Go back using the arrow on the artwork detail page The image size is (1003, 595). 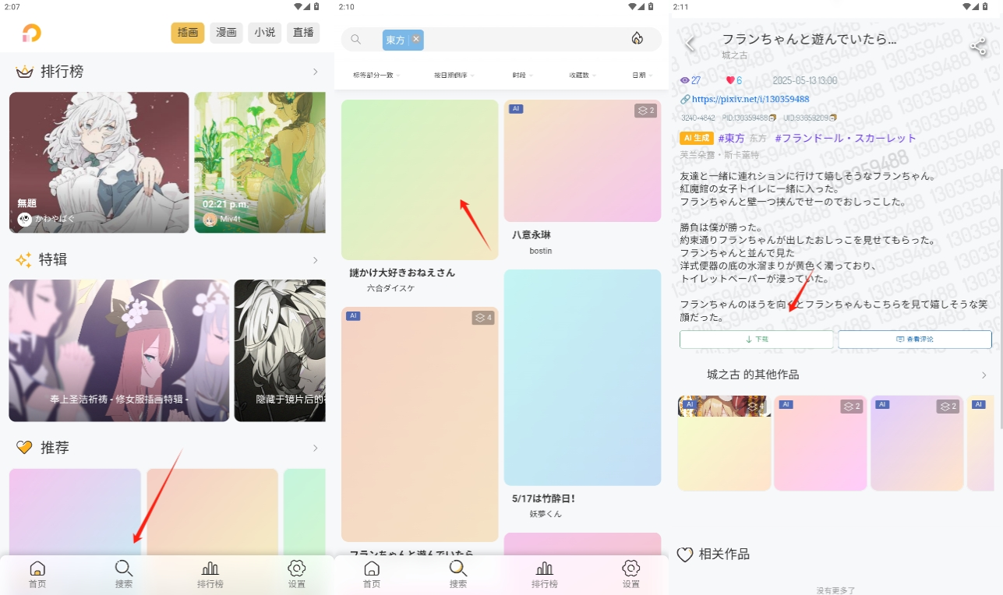(x=689, y=44)
